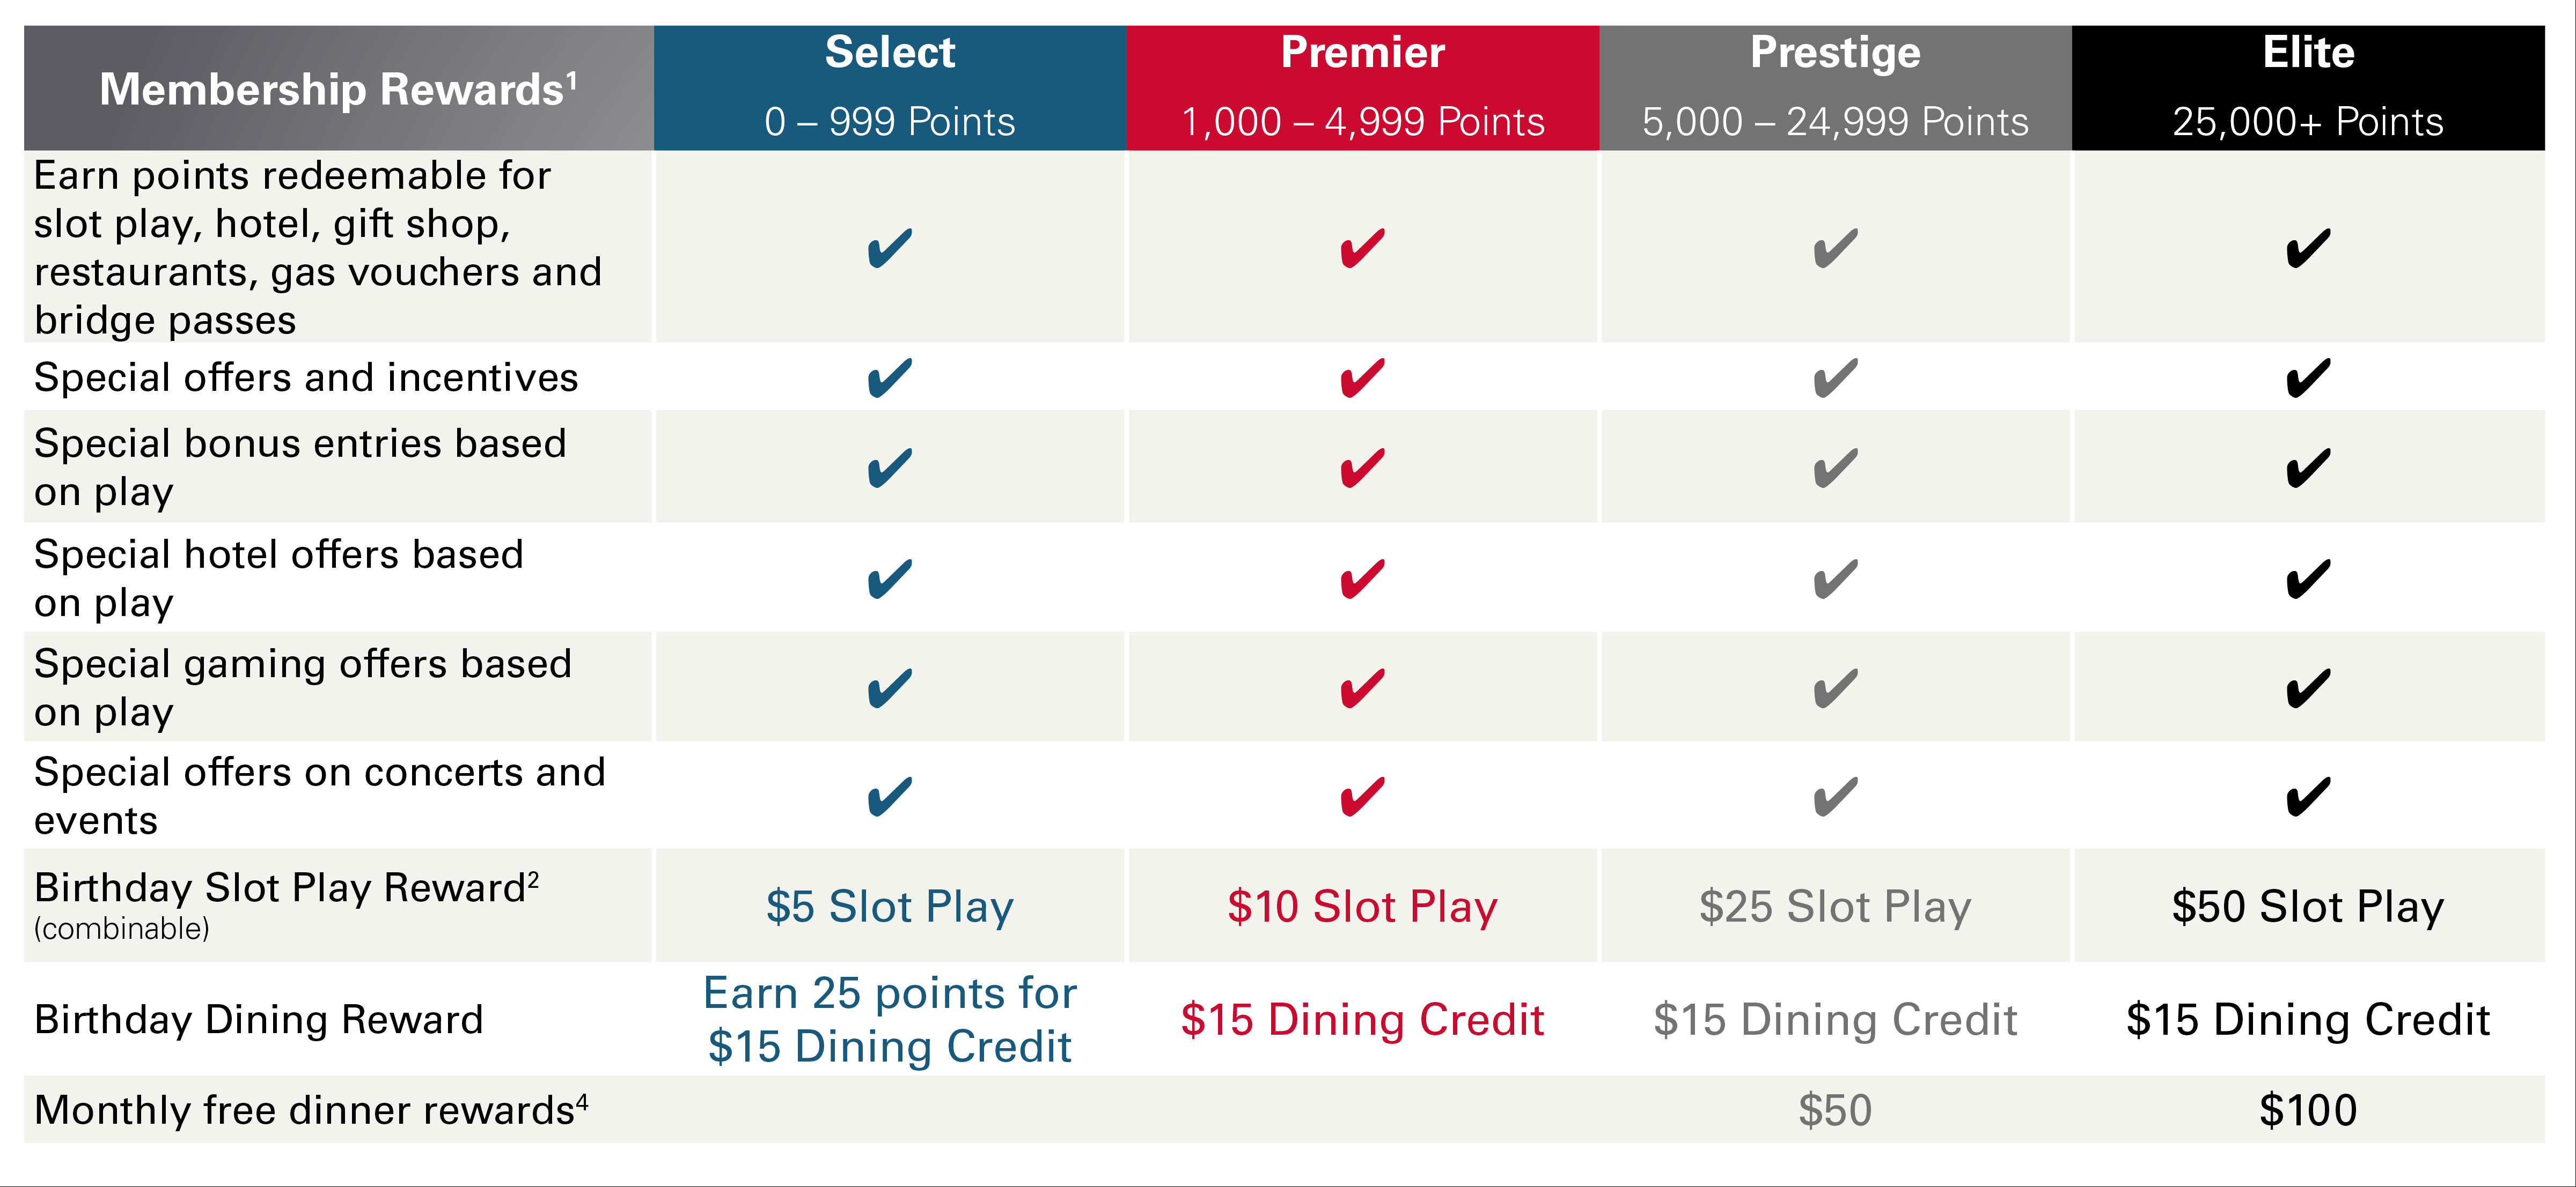Screen dimensions: 2576x1187
Task: Click the black Elite checkmark for concerts and events
Action: 2308,796
